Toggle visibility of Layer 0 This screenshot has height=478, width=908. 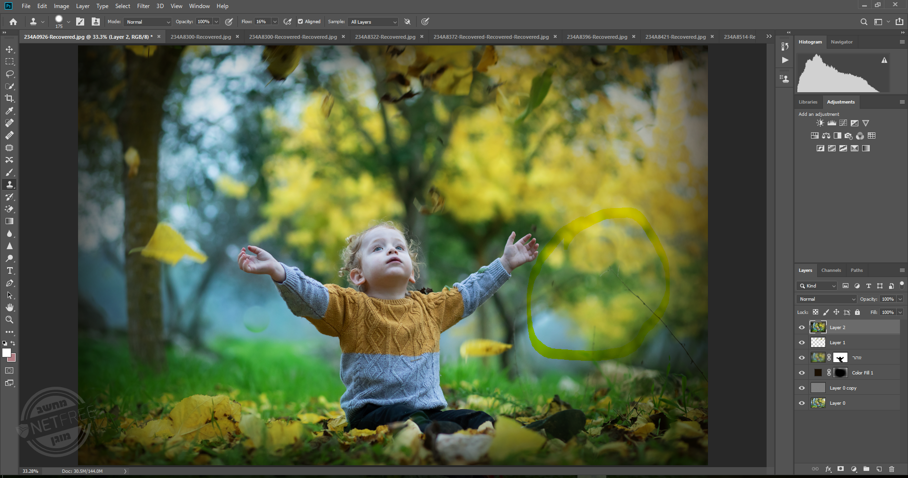tap(802, 403)
